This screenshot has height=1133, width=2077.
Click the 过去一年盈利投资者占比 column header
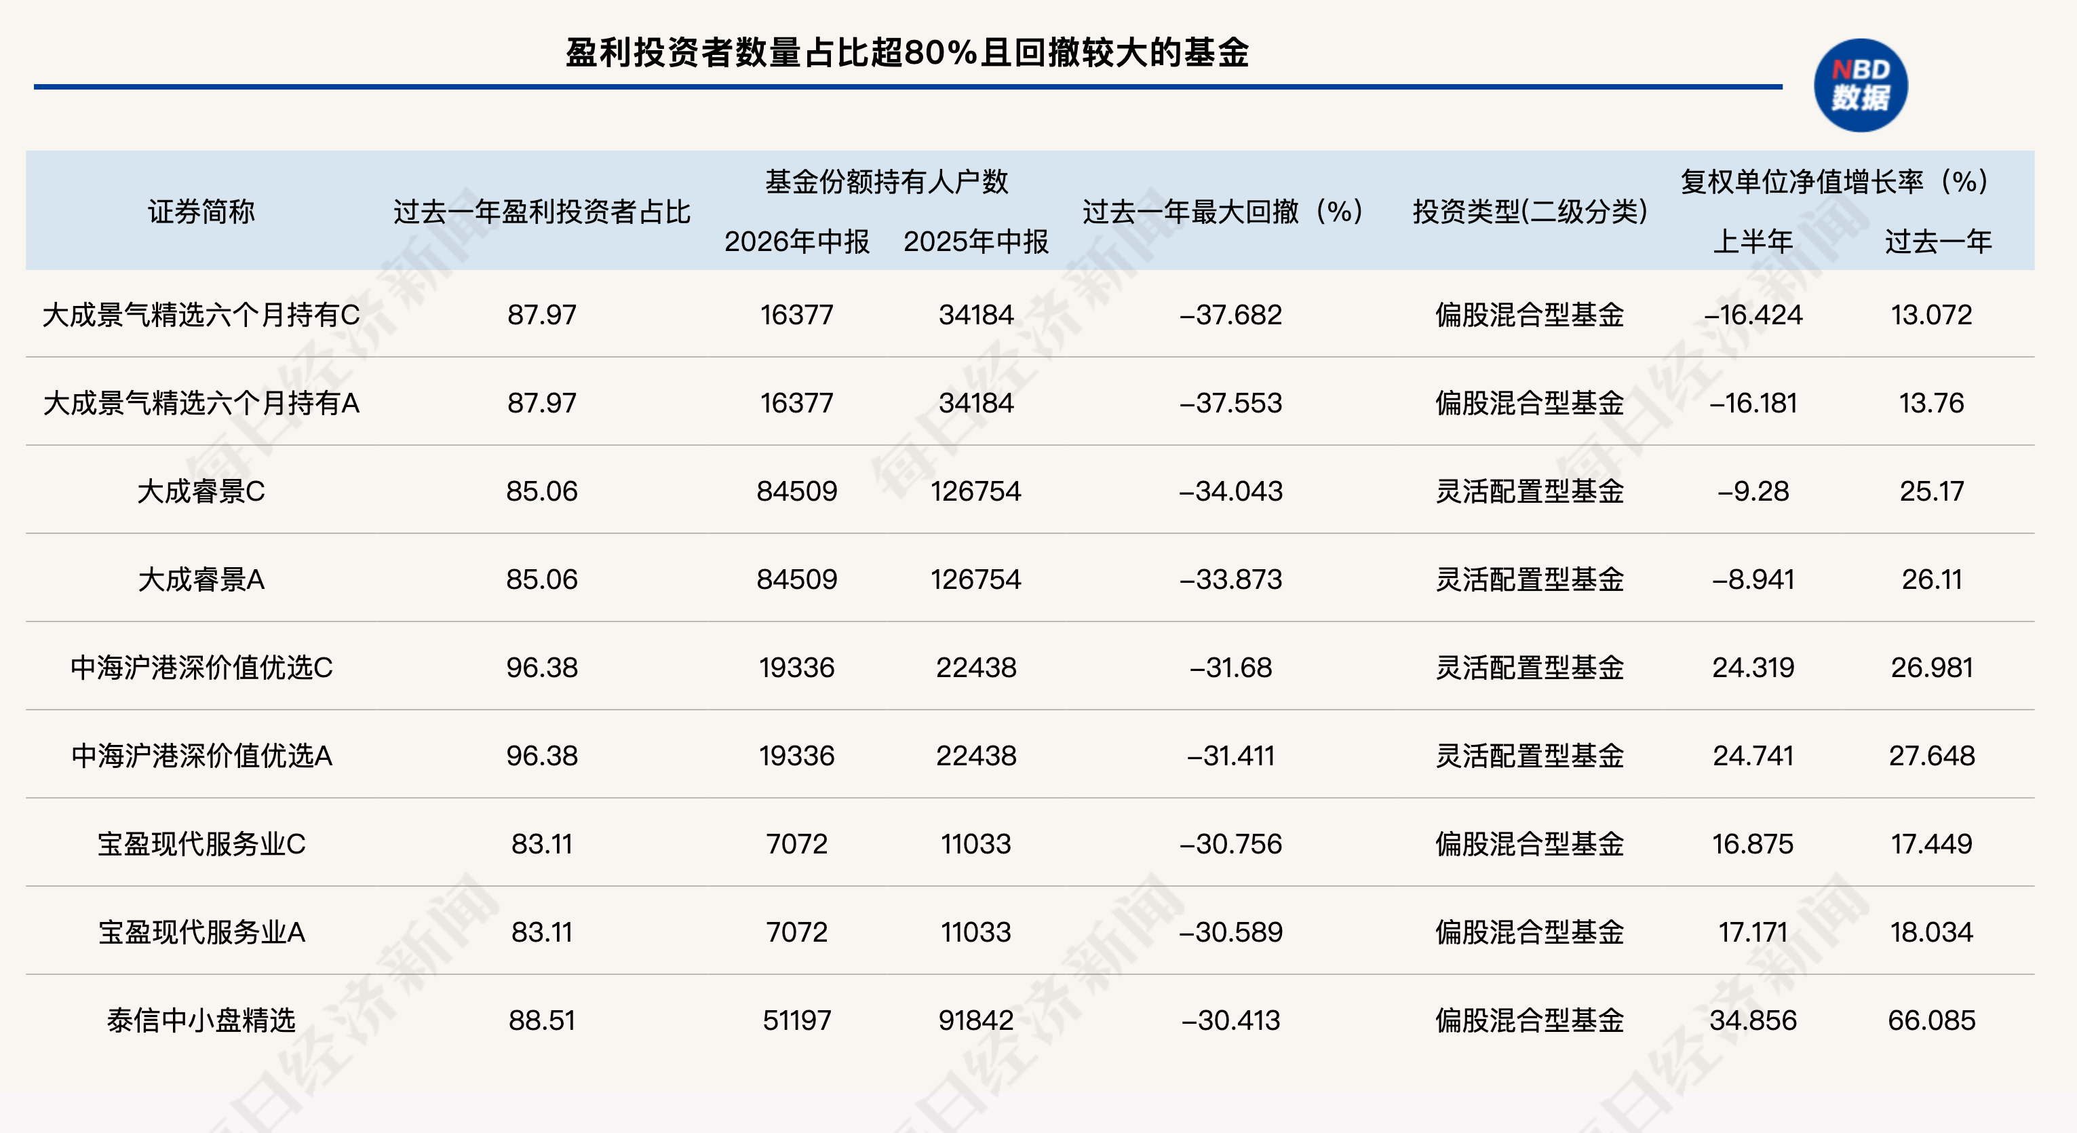pyautogui.click(x=542, y=211)
